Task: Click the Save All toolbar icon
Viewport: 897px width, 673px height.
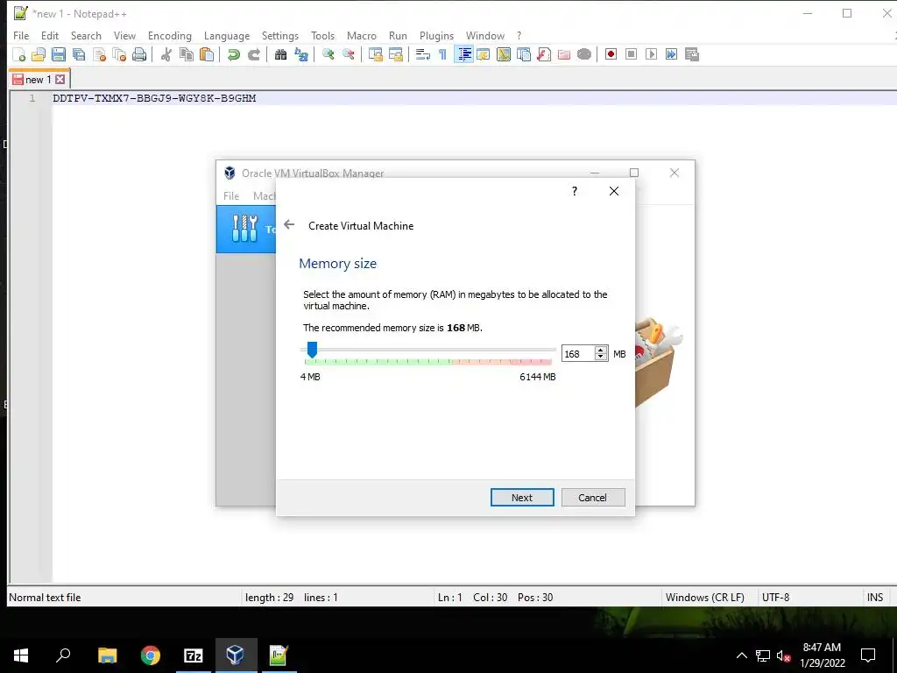Action: (x=79, y=54)
